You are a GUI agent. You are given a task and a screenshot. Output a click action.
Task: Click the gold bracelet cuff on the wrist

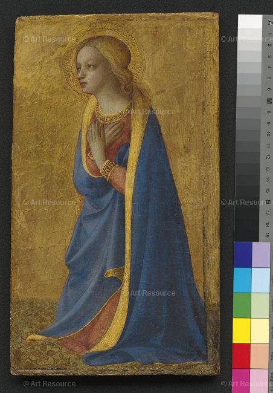(108, 169)
